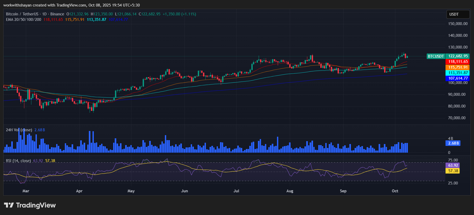Click the BTCUSDT symbol tag on price line
The width and height of the screenshot is (474, 215).
click(436, 56)
